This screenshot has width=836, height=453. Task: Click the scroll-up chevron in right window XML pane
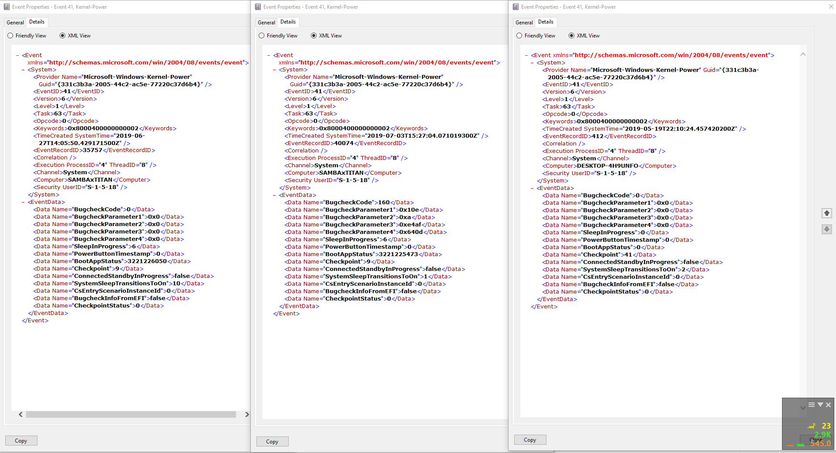click(x=803, y=54)
